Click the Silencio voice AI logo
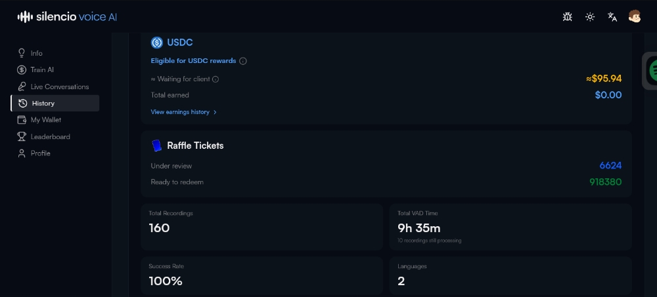 pyautogui.click(x=68, y=17)
